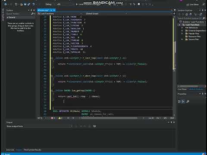
Task: Toggle auto hide pin on Solution Explorer
Action: (x=203, y=10)
